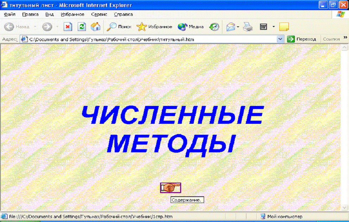The width and height of the screenshot is (349, 222).
Task: Click the Mail envelope icon
Action: click(230, 27)
